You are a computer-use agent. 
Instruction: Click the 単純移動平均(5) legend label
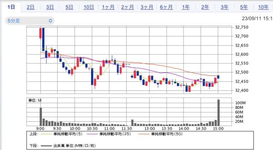click(68, 134)
